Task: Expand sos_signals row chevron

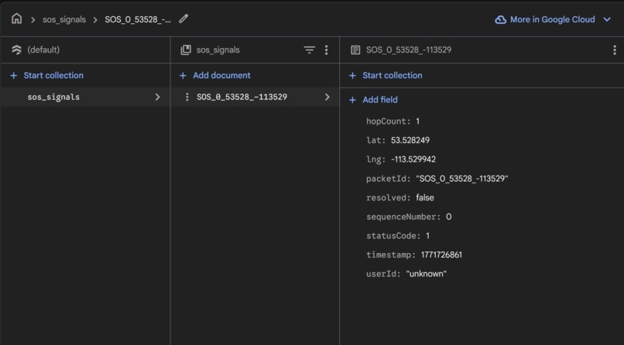Action: click(x=158, y=97)
